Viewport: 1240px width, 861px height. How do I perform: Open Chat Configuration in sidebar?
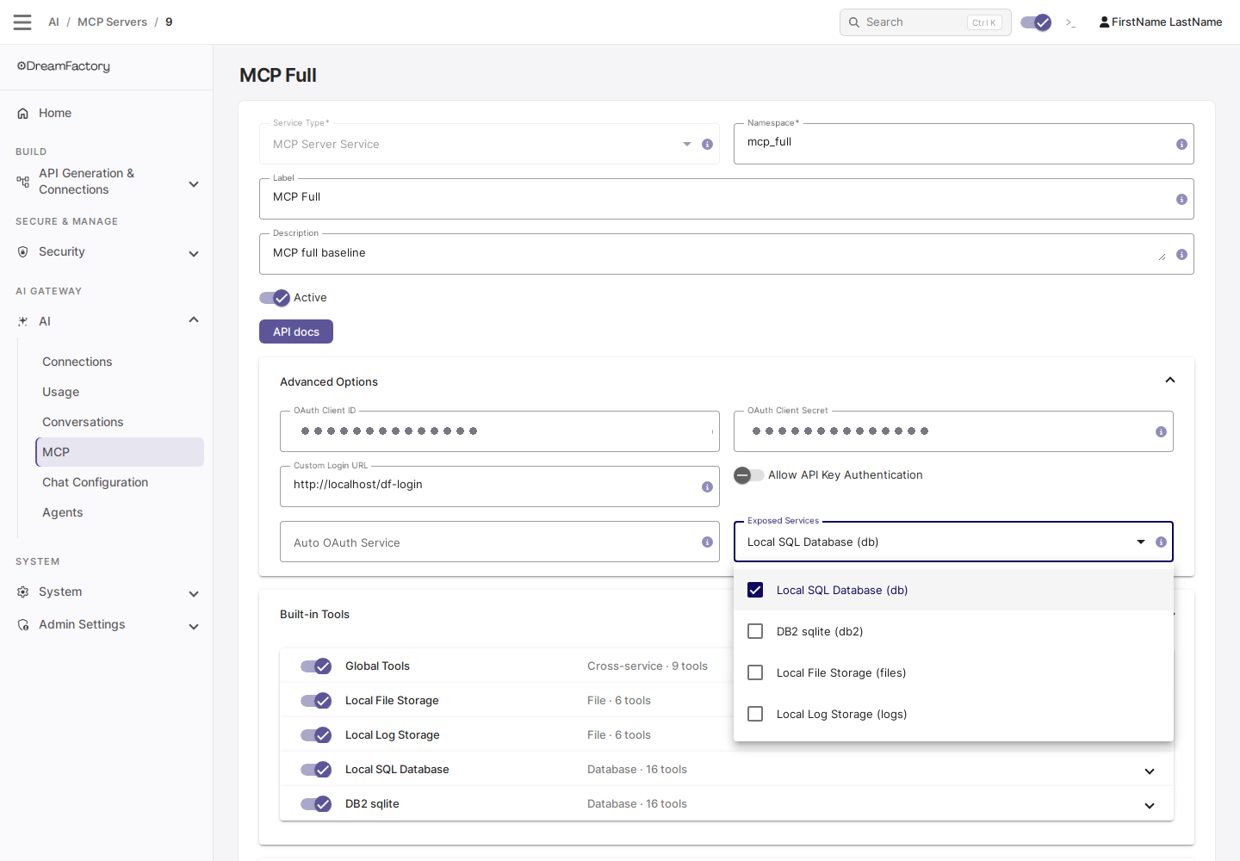(x=119, y=482)
